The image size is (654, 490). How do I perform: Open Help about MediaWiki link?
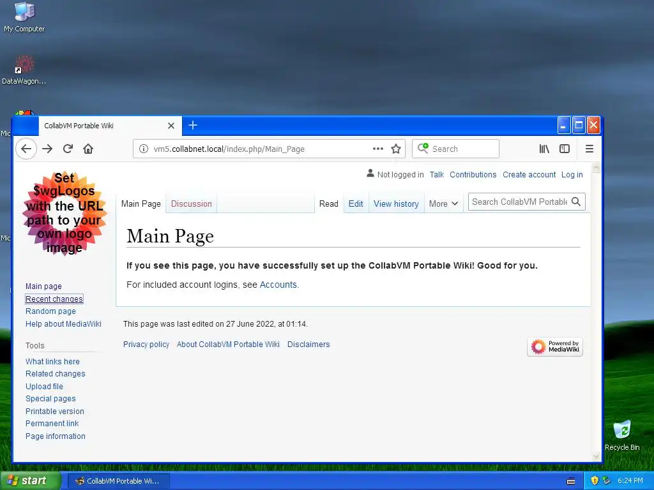coord(63,323)
